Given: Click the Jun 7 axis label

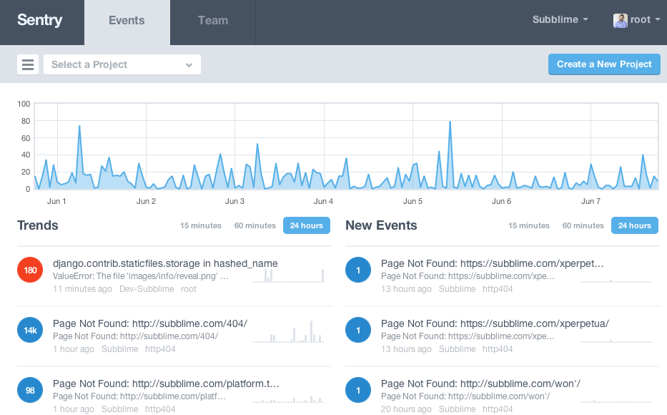Looking at the screenshot, I should pyautogui.click(x=591, y=201).
